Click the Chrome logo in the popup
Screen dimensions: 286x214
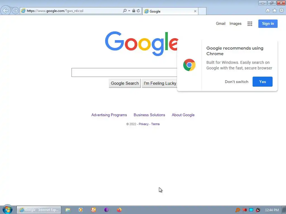pos(189,65)
